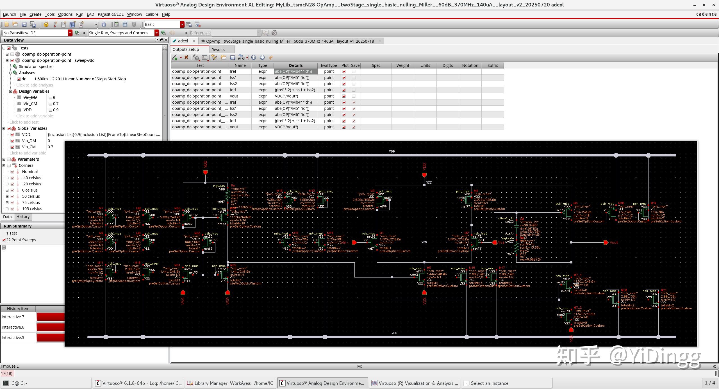The width and height of the screenshot is (719, 389).
Task: Click the create new test gear icon
Action: (x=46, y=24)
